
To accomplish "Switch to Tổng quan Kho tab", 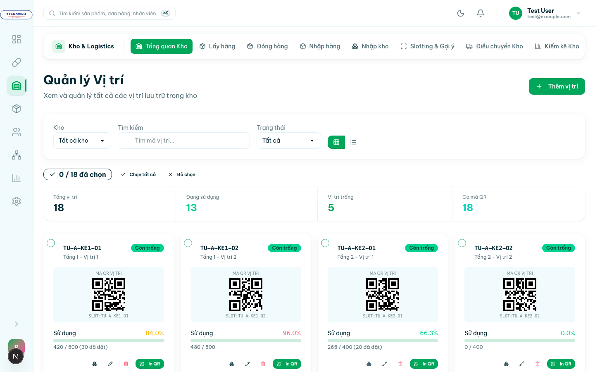I will click(162, 46).
